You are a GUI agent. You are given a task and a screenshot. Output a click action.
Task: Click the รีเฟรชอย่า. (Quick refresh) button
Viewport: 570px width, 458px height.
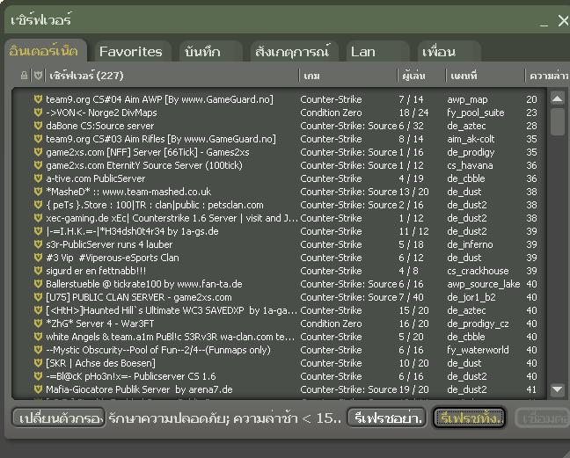[386, 418]
